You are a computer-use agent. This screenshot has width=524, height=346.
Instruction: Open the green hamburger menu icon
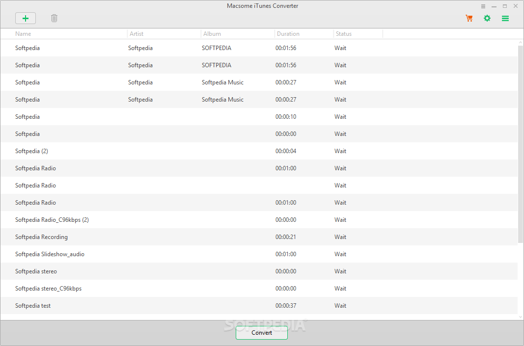505,18
